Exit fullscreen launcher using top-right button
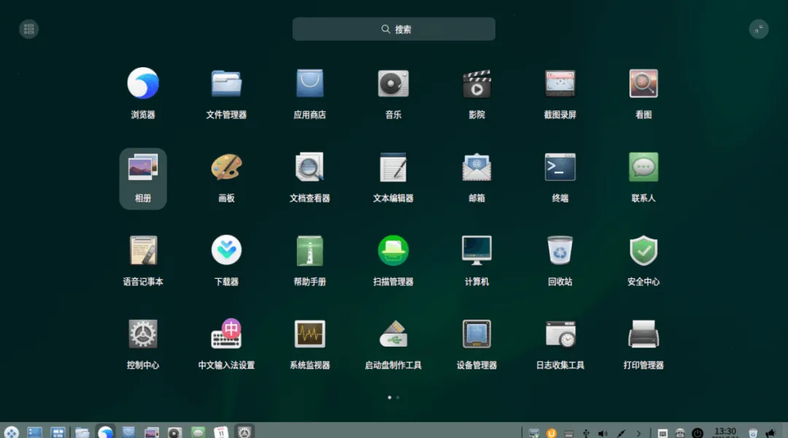 [x=758, y=29]
